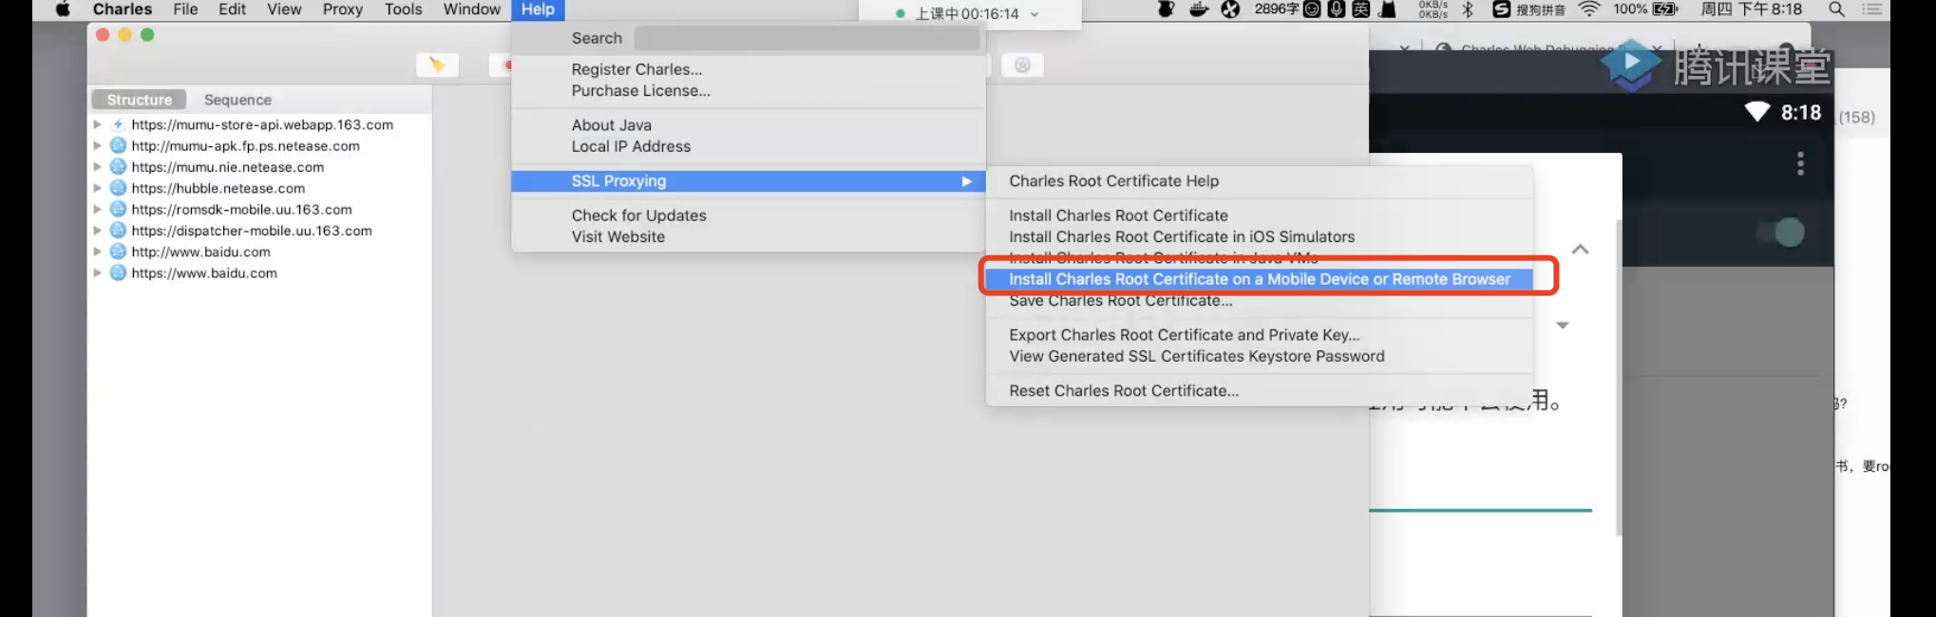The width and height of the screenshot is (1936, 617).
Task: Collapse section using up chevron in emulator
Action: tap(1580, 249)
